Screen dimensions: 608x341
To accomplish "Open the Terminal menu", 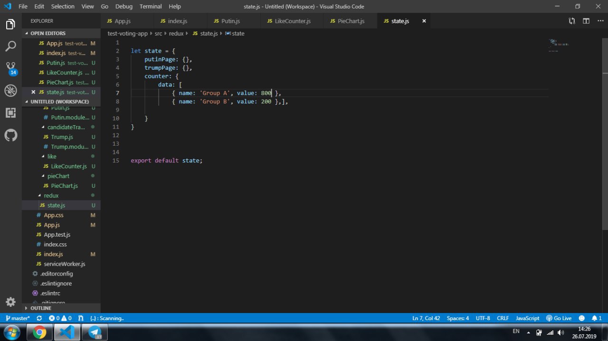I will (x=151, y=7).
